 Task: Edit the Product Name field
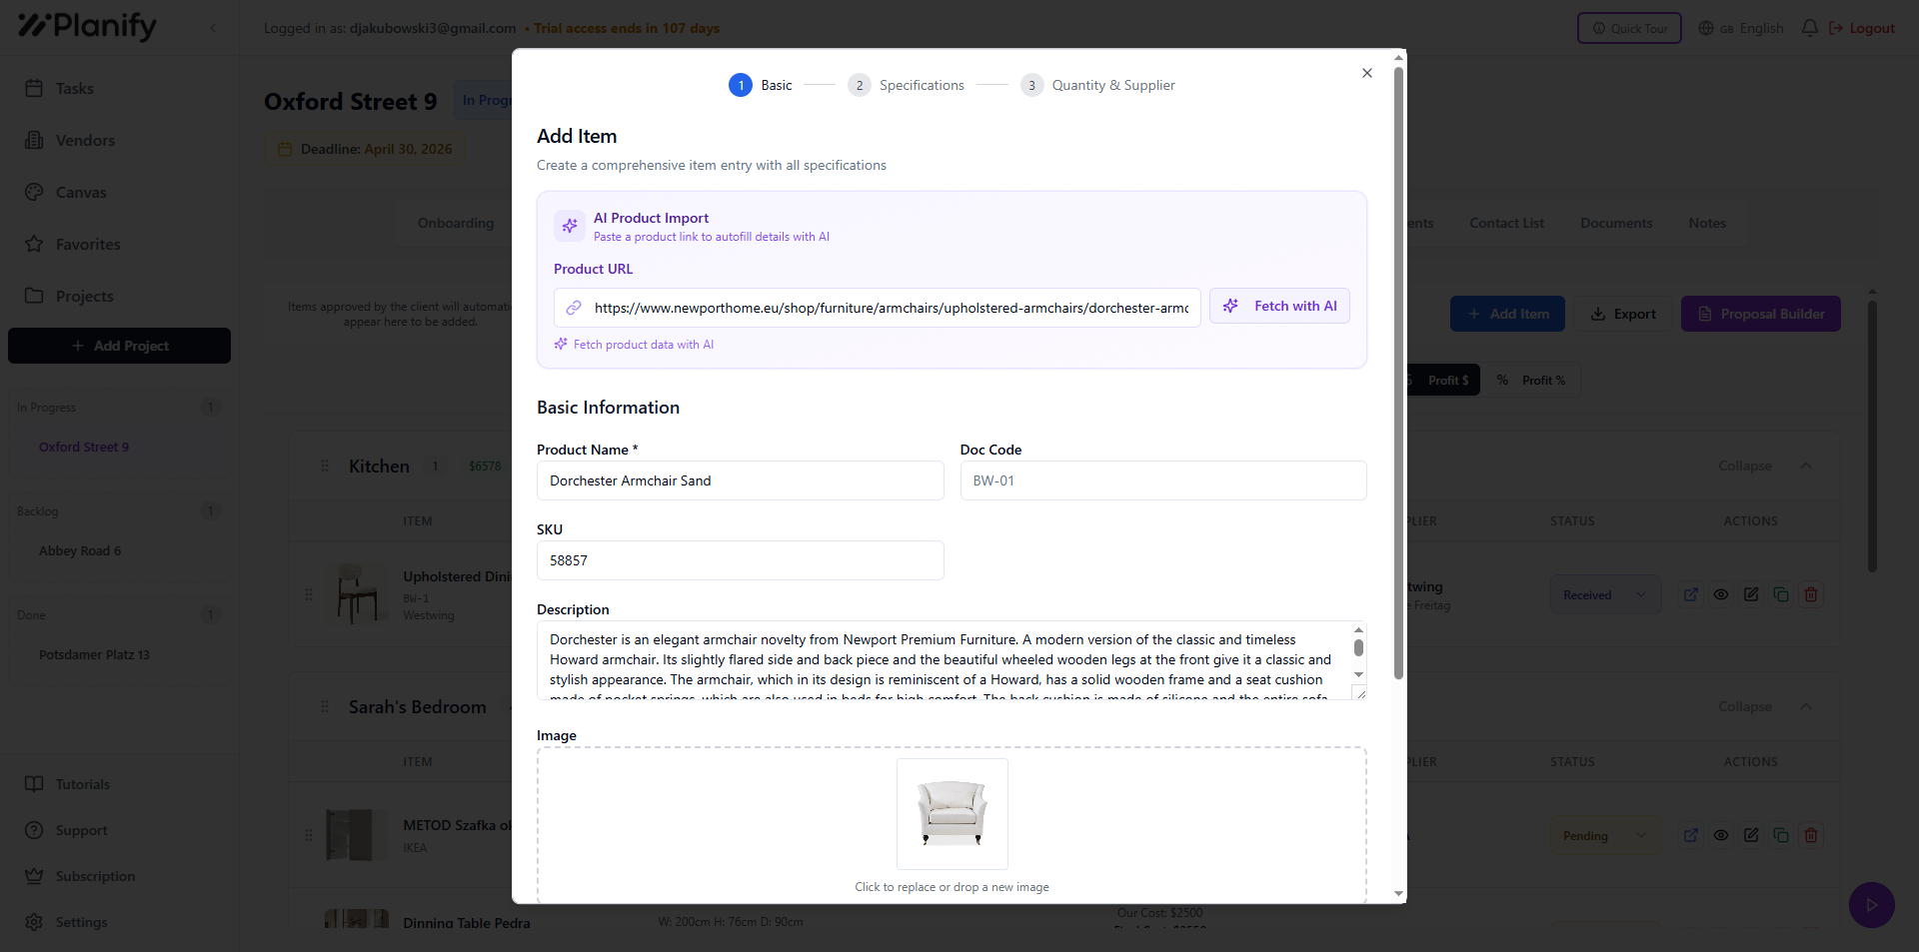(x=740, y=480)
